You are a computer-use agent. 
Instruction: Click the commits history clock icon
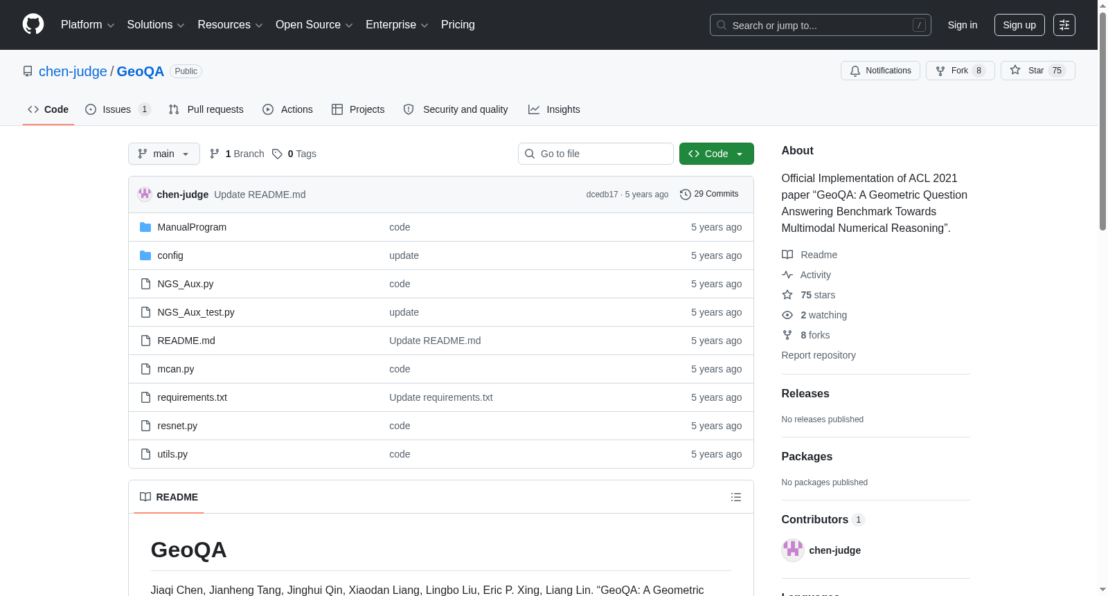pos(686,195)
